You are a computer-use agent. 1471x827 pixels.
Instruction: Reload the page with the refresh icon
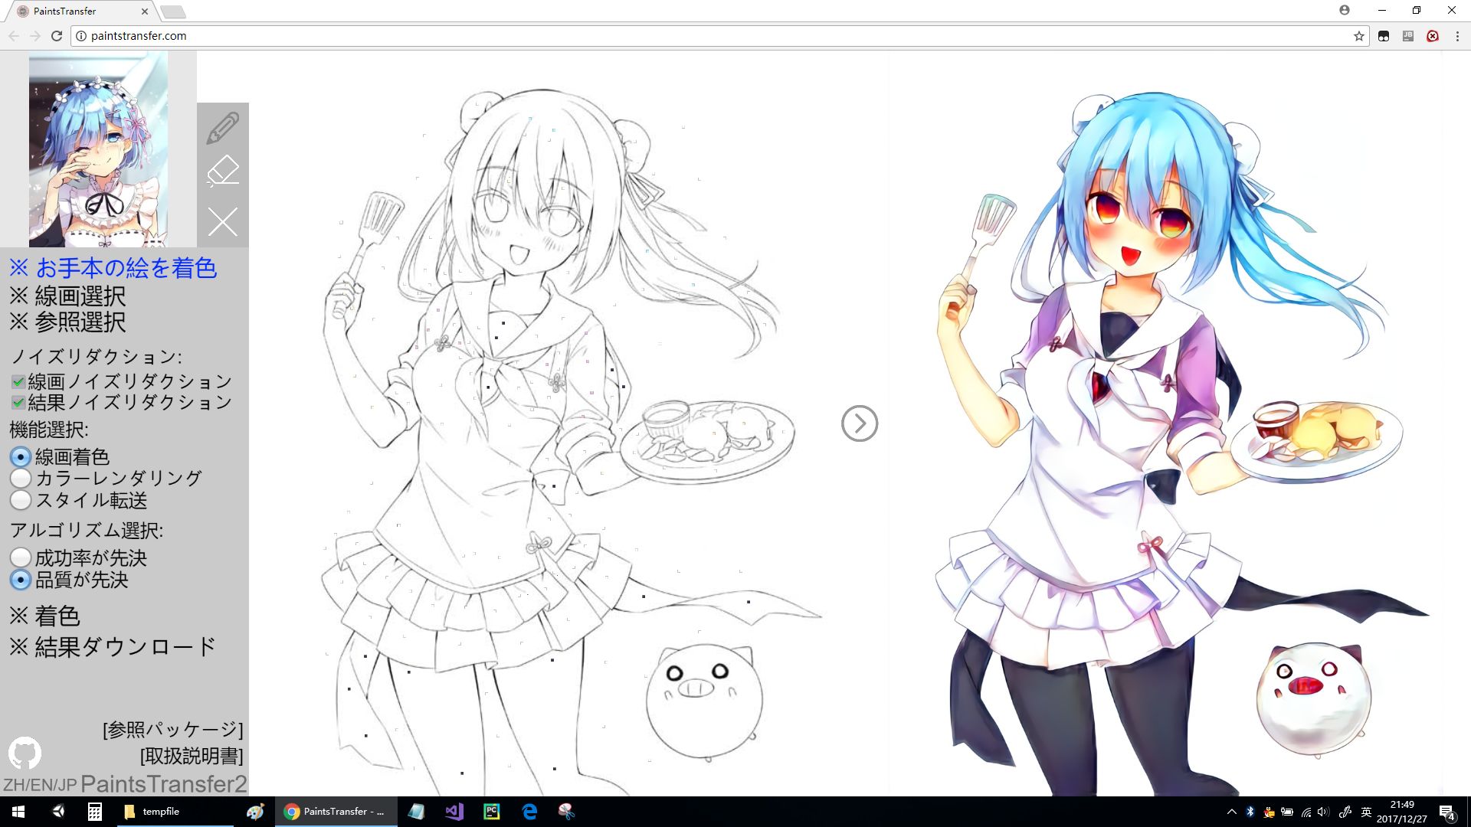[x=57, y=35]
